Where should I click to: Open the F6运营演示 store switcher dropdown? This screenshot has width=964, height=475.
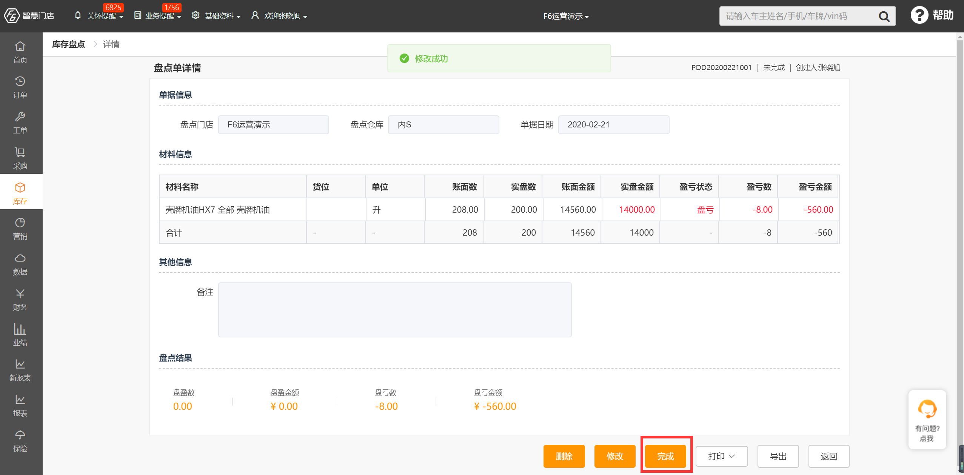pos(566,16)
